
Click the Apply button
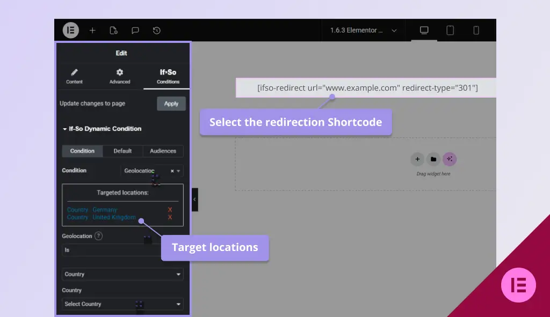pos(171,104)
